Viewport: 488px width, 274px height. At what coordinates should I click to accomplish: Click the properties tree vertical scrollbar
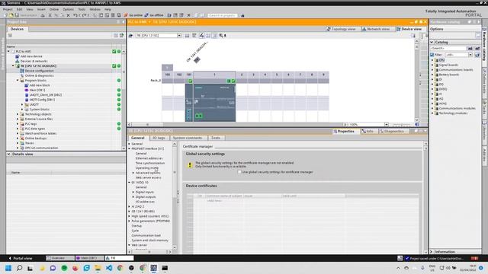click(x=175, y=195)
